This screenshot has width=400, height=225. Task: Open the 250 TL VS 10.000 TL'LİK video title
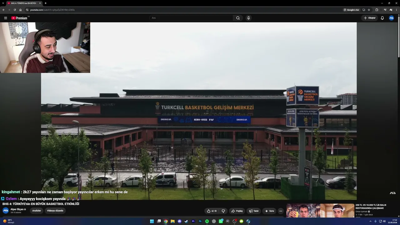[x=371, y=207]
